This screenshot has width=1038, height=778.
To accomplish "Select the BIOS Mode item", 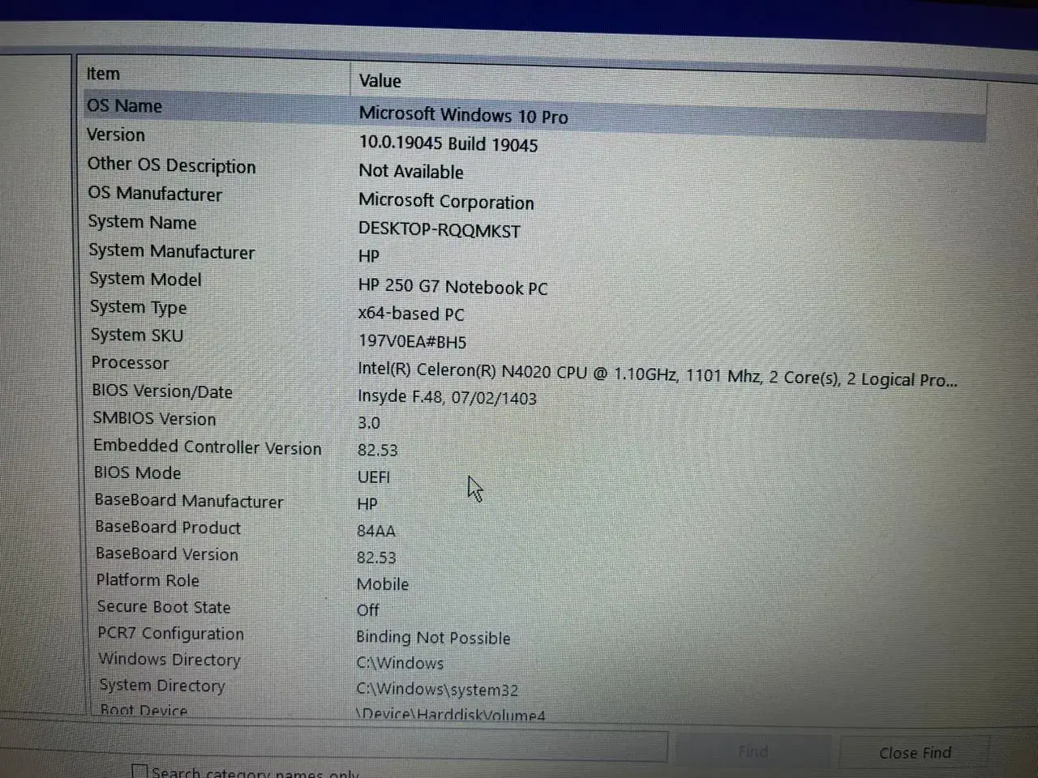I will pyautogui.click(x=137, y=473).
